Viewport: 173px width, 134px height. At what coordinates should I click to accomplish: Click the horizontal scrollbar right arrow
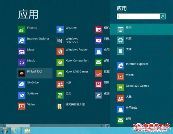coord(101,126)
